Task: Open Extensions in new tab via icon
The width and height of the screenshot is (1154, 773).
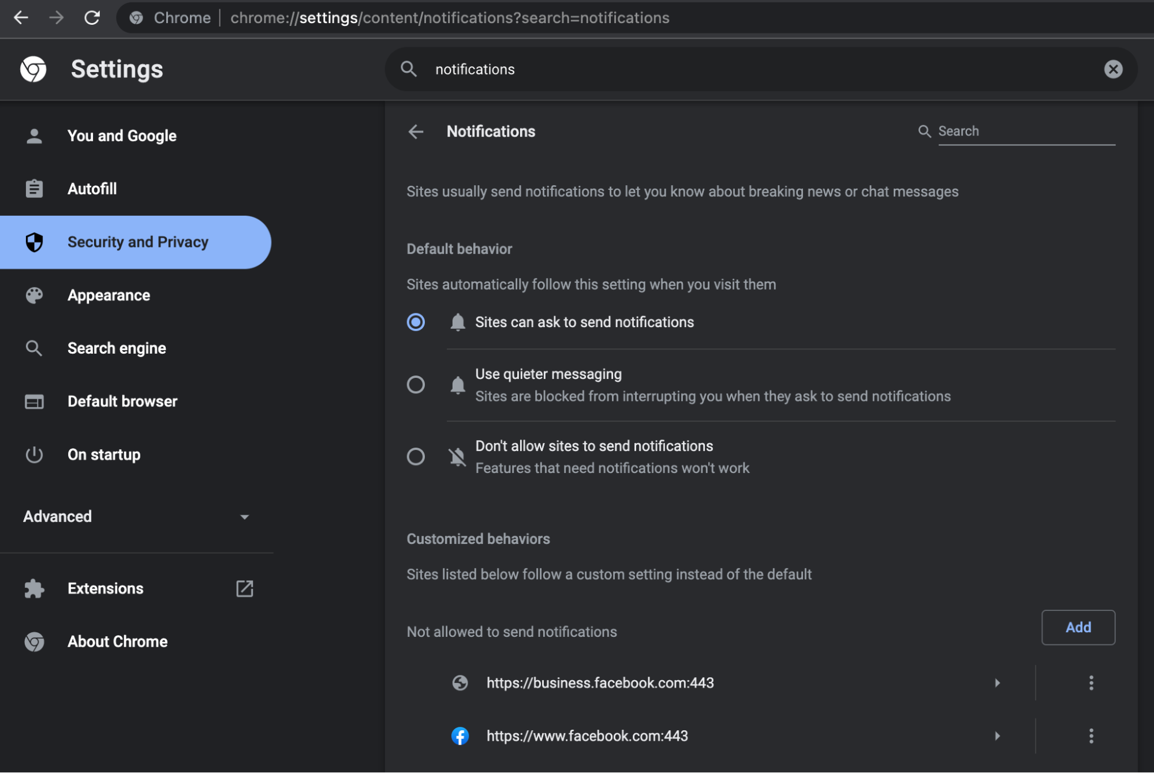Action: tap(245, 588)
